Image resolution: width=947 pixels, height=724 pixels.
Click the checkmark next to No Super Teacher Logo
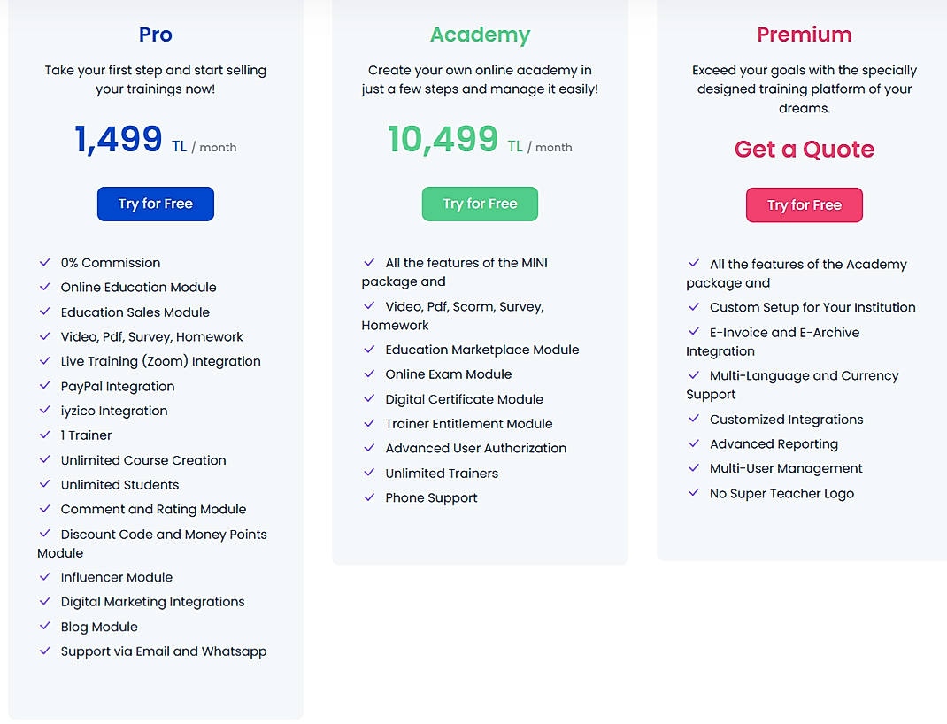tap(694, 493)
